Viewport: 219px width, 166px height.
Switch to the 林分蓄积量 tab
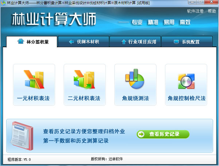point(32,42)
